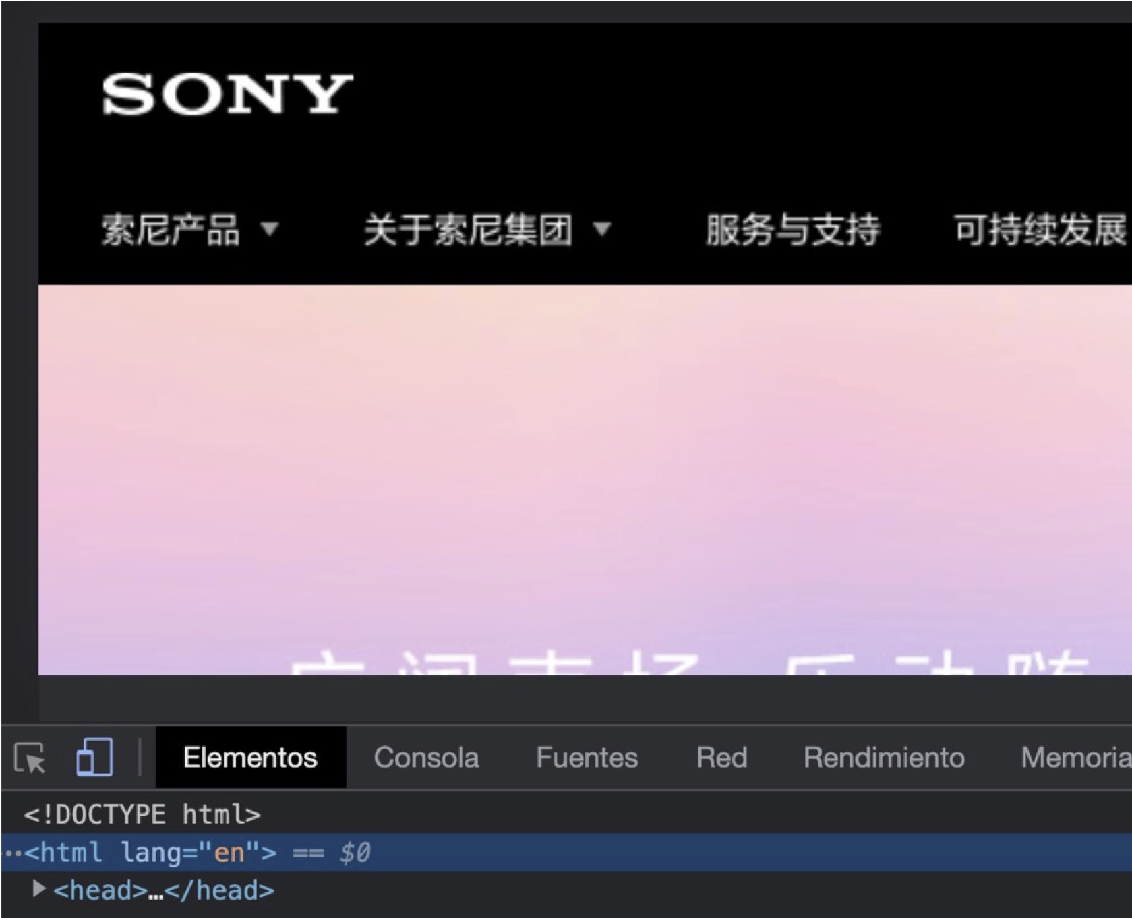The image size is (1132, 918).
Task: Select the head element tag text
Action: coord(100,890)
